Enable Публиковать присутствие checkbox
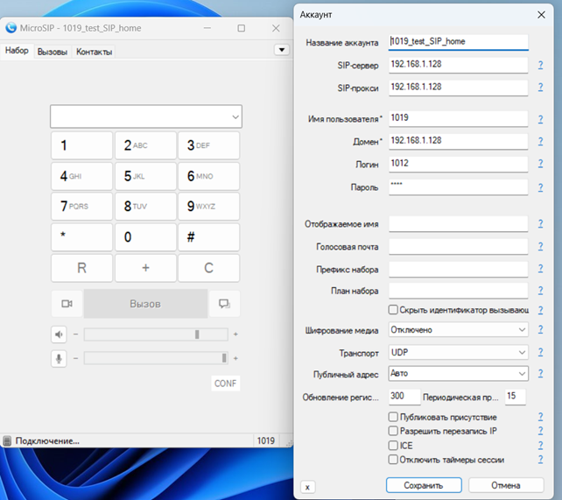 (393, 417)
